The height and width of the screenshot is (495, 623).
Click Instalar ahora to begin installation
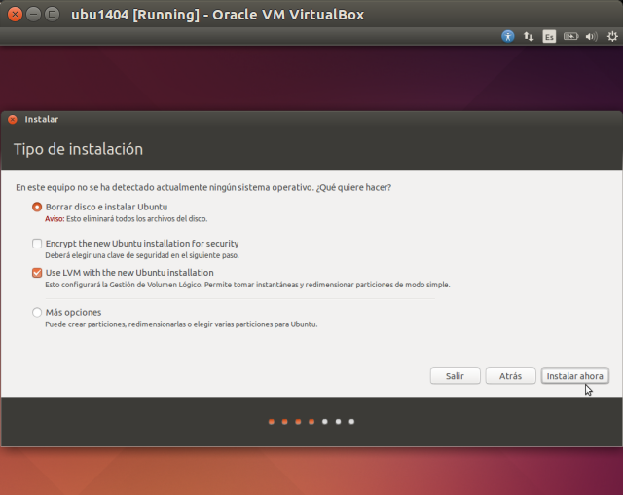pyautogui.click(x=575, y=376)
